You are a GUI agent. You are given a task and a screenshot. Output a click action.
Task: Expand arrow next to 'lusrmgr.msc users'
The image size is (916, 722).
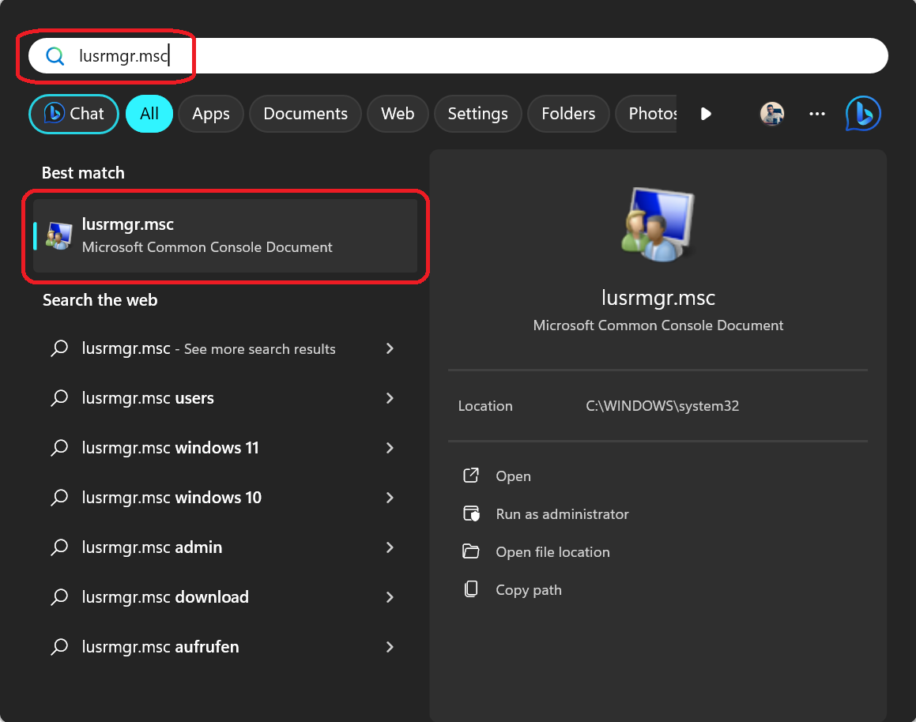[x=390, y=398]
